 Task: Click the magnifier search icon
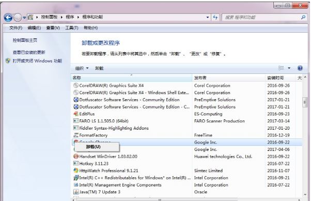coord(303,17)
